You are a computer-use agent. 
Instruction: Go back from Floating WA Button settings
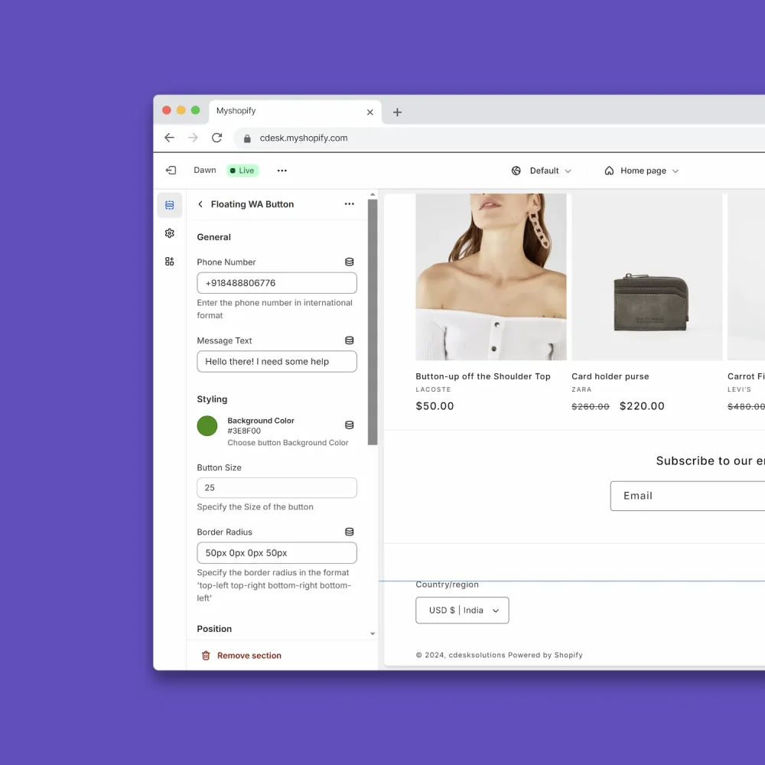tap(200, 204)
